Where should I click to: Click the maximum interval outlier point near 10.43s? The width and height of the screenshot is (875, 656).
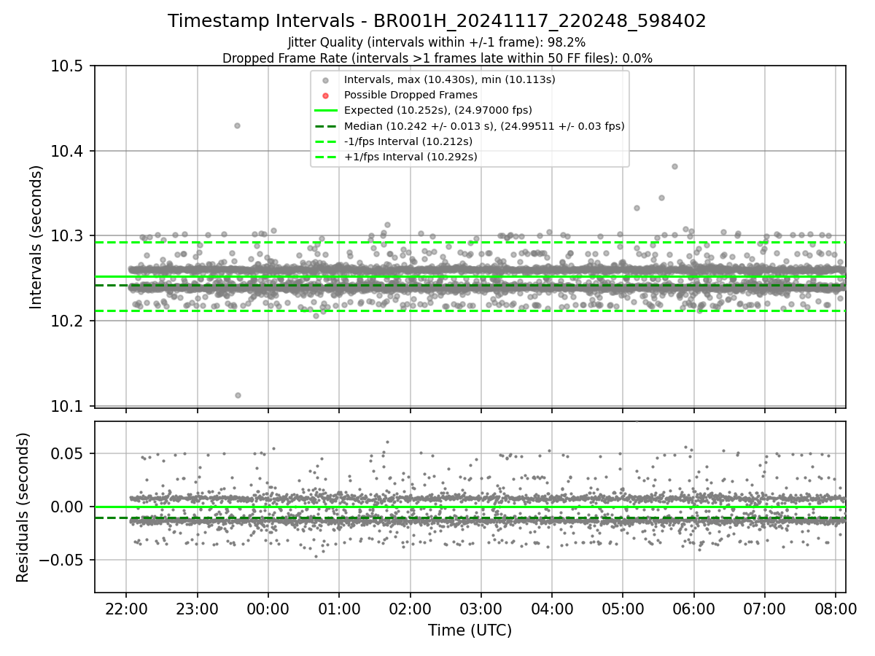pyautogui.click(x=237, y=125)
